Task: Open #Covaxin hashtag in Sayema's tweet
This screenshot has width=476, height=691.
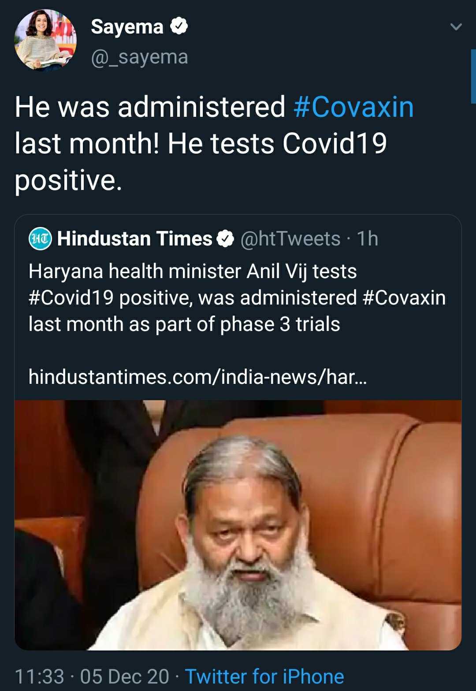Action: tap(353, 107)
